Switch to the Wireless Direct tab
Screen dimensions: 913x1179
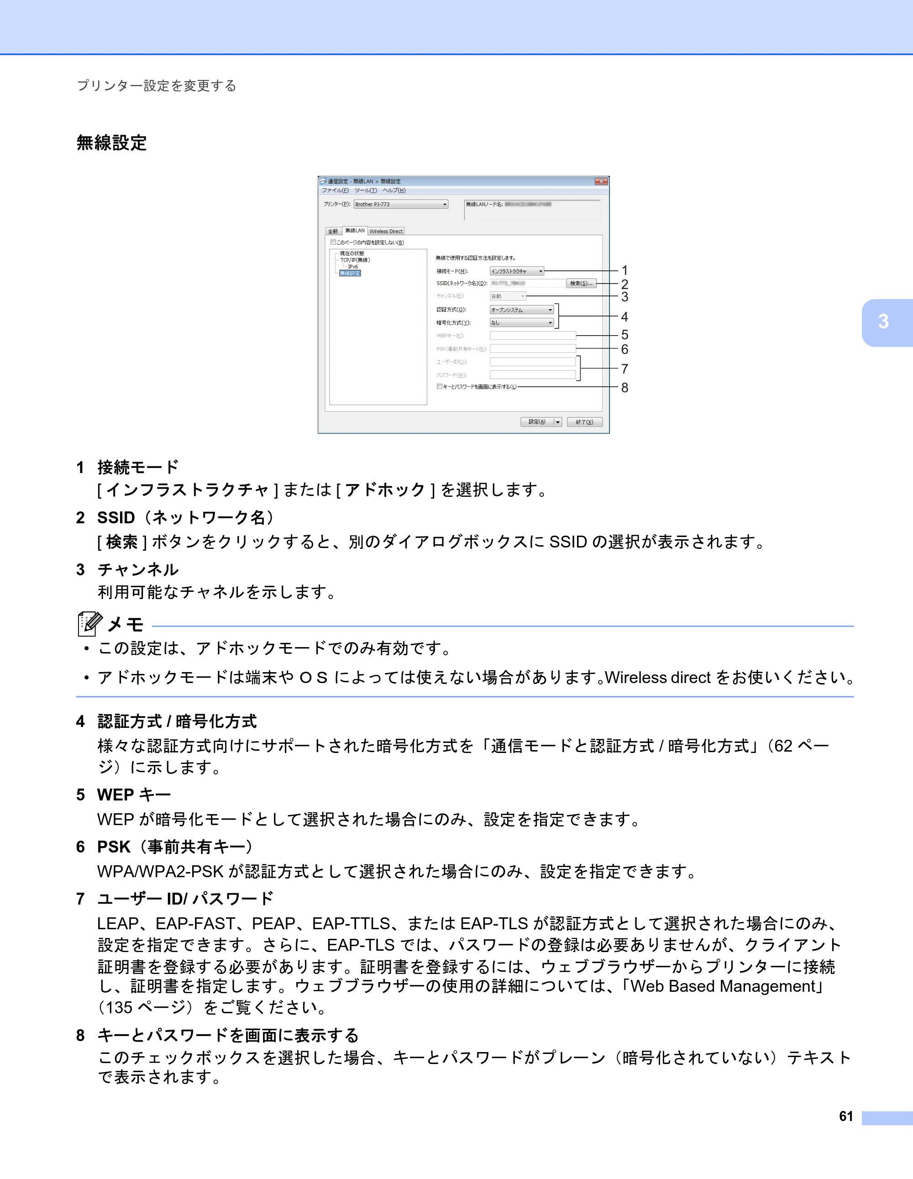386,231
